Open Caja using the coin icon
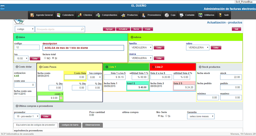The width and height of the screenshot is (256, 136). point(167,15)
